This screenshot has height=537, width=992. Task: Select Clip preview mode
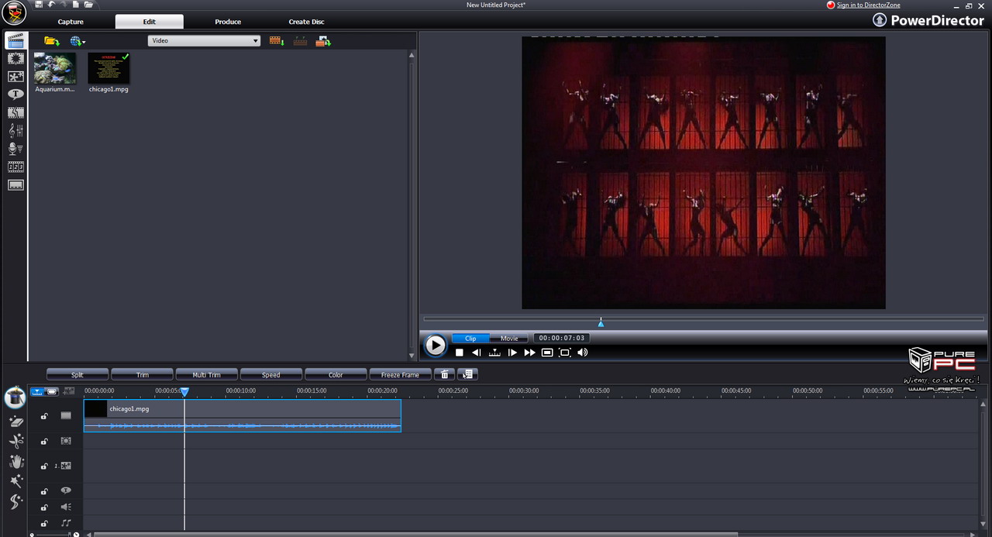[x=470, y=339]
